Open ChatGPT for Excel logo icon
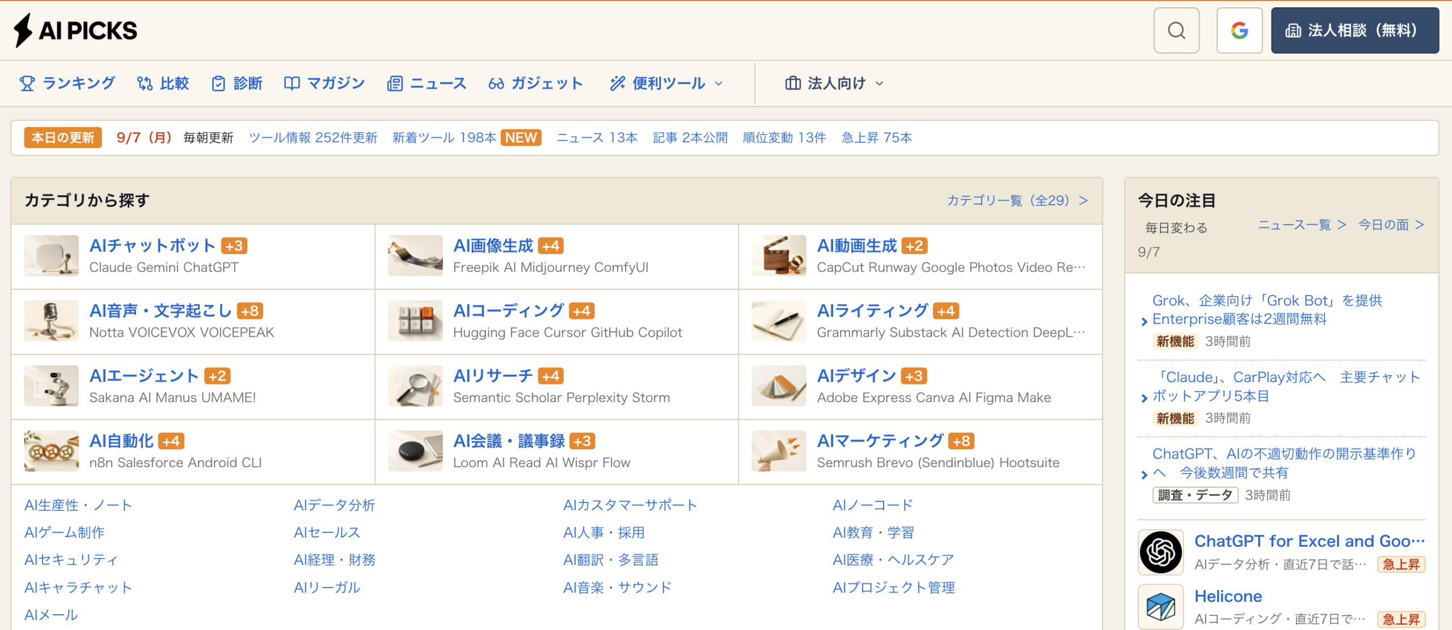This screenshot has height=630, width=1452. point(1160,552)
